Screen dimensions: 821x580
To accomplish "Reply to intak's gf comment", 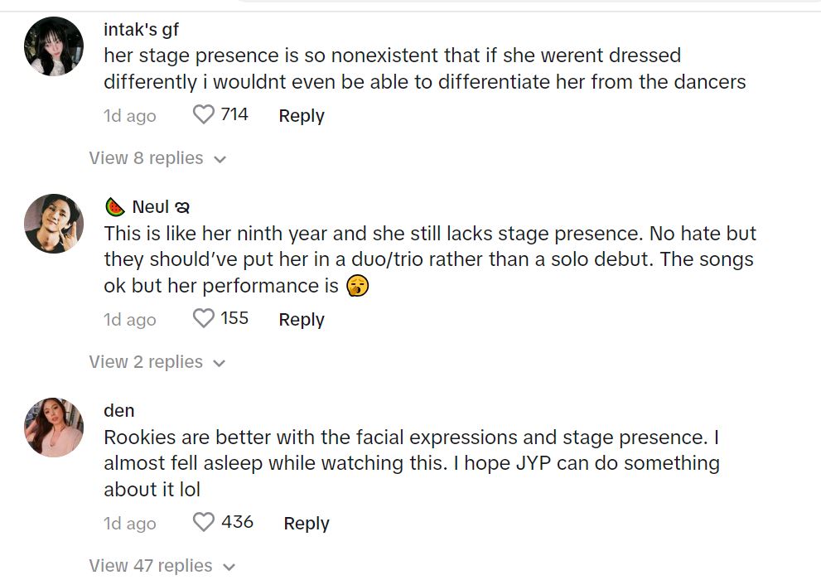I will click(x=302, y=116).
